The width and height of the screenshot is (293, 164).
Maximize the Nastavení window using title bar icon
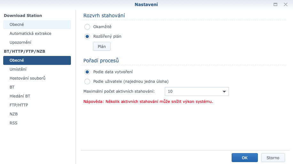pos(275,4)
